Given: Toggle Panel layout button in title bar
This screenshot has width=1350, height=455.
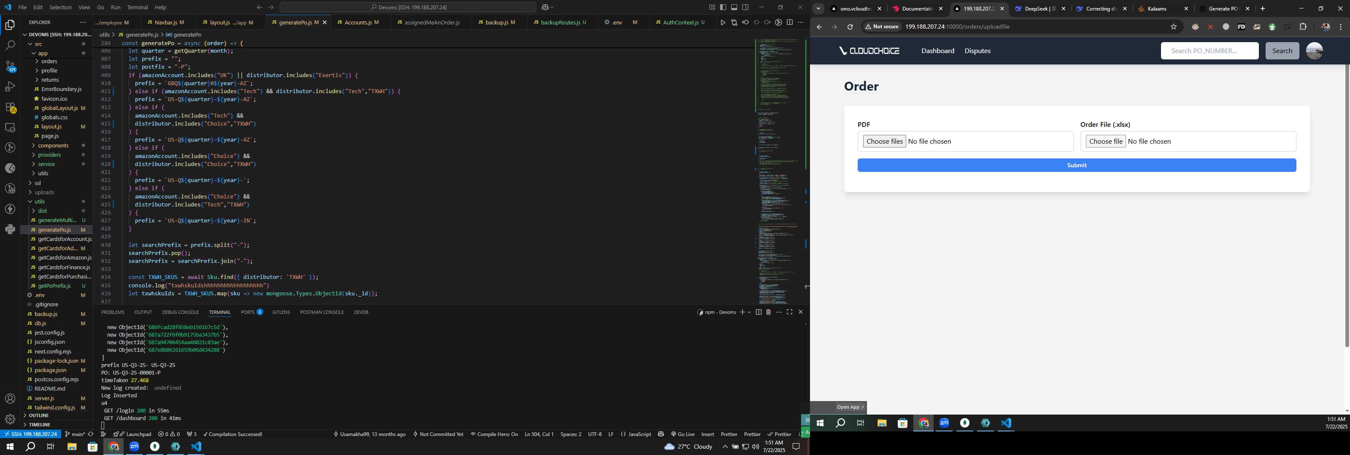Looking at the screenshot, I should [x=734, y=7].
